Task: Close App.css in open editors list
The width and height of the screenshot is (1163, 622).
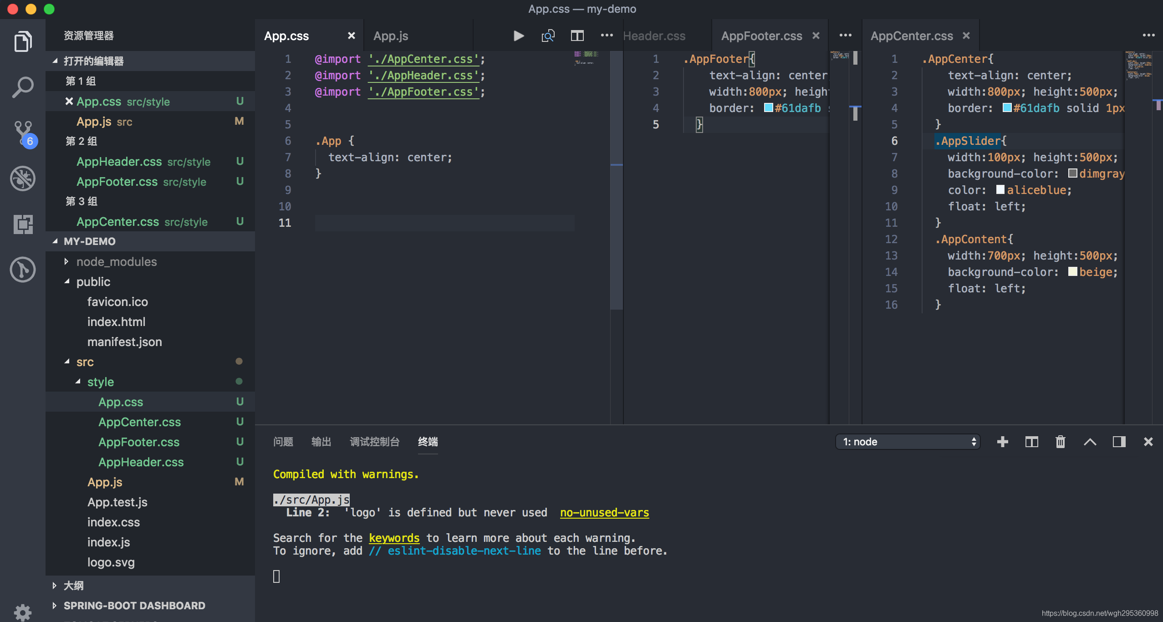Action: [x=69, y=101]
